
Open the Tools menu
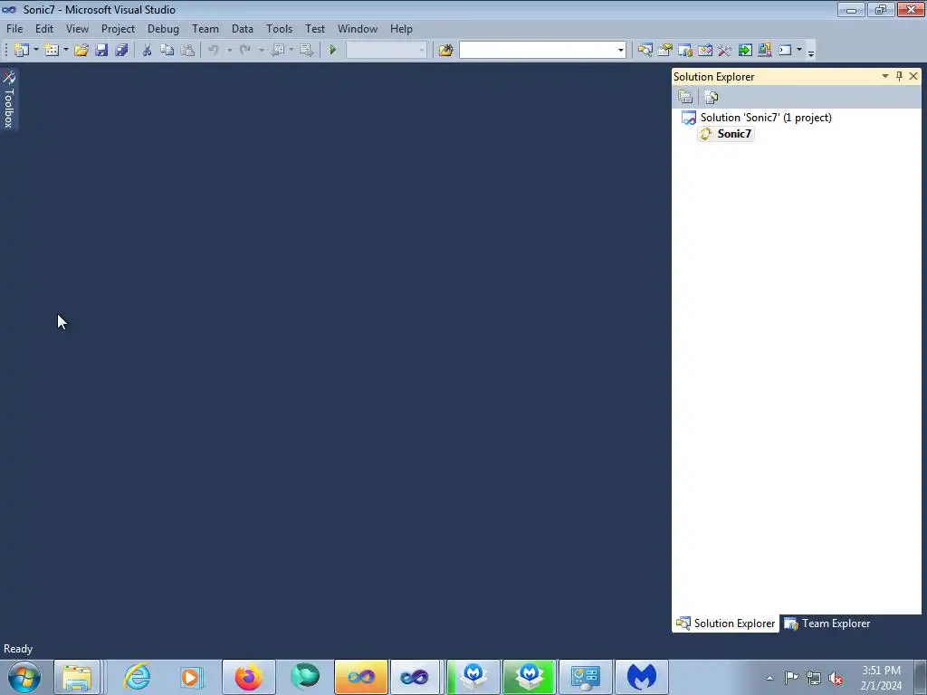[279, 29]
